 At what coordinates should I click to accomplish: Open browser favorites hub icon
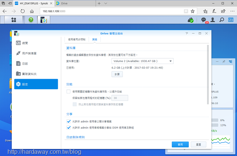[x=205, y=11]
